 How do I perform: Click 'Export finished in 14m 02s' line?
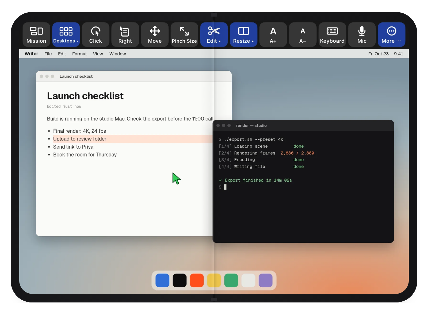click(255, 180)
